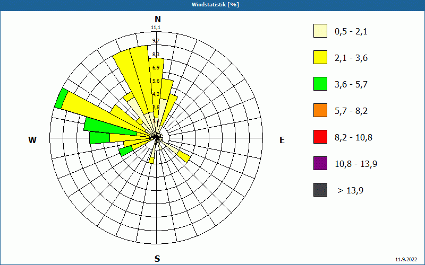Image resolution: width=425 pixels, height=265 pixels.
Task: Click the yellow southeast wind bar segment
Action: (183, 157)
